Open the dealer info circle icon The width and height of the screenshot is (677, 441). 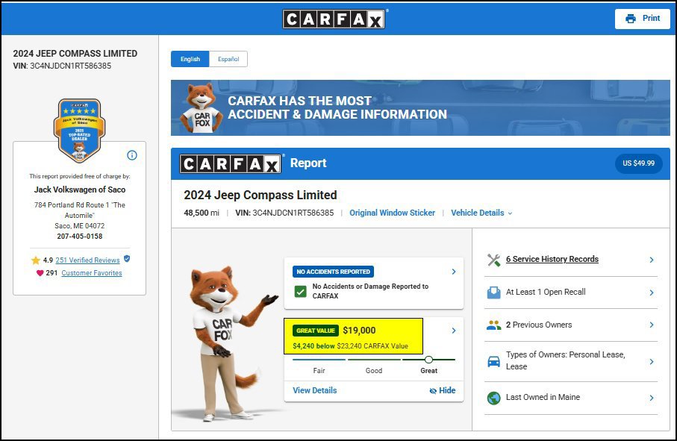132,155
